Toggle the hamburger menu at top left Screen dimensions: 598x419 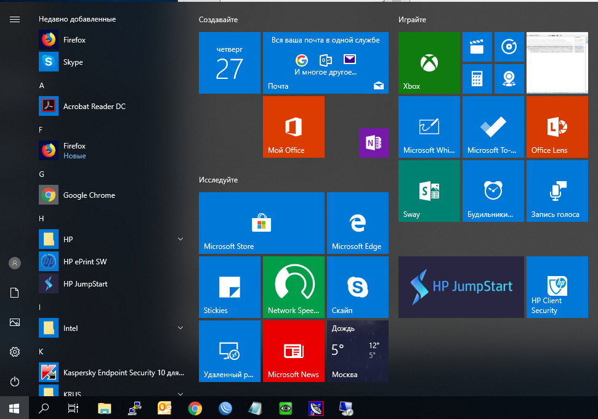pos(15,19)
